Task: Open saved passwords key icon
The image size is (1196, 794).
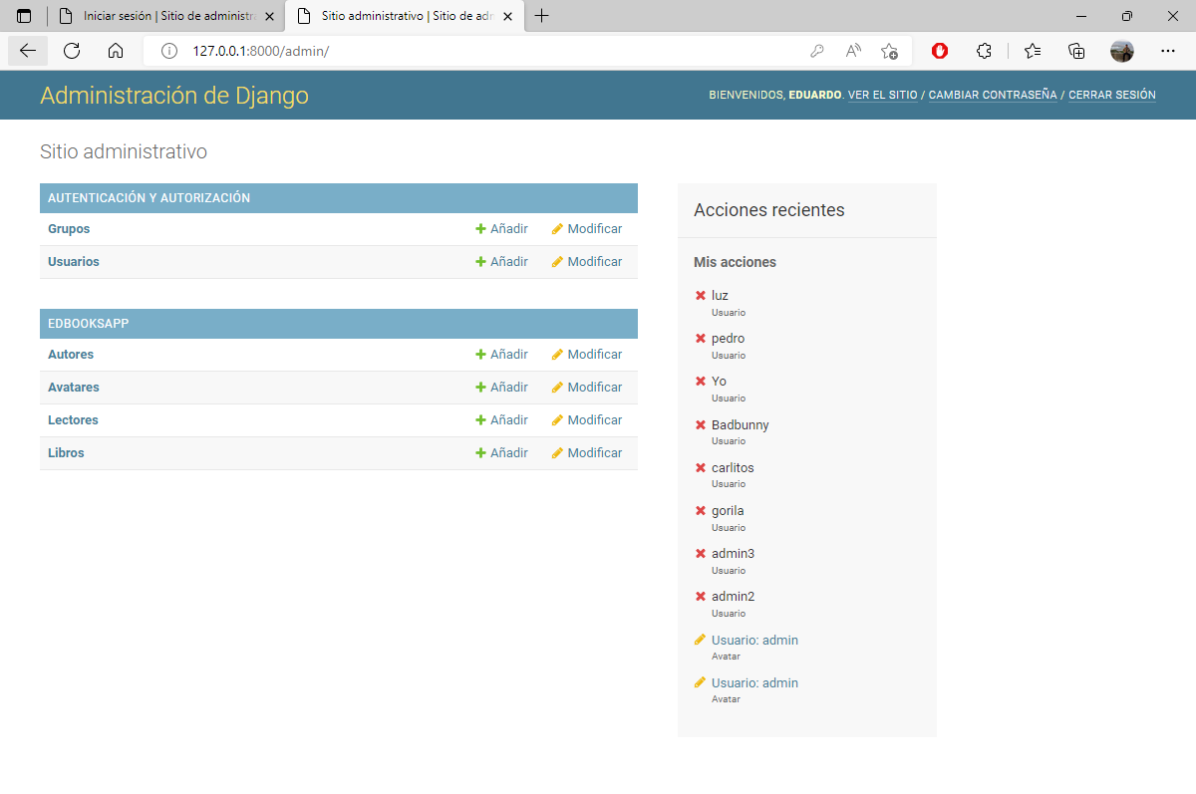Action: pos(816,51)
